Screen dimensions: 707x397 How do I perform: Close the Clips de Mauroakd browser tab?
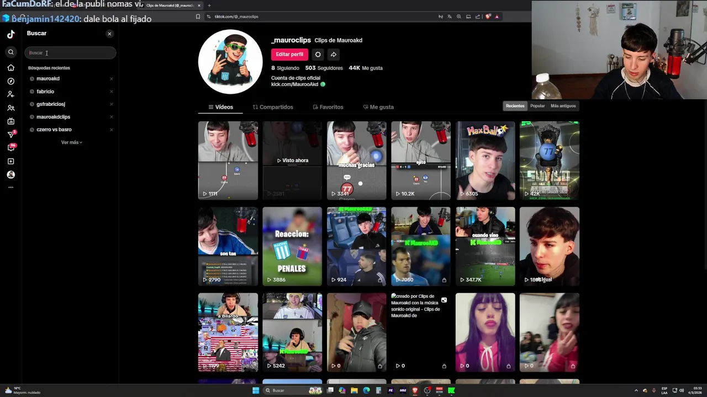click(x=199, y=6)
